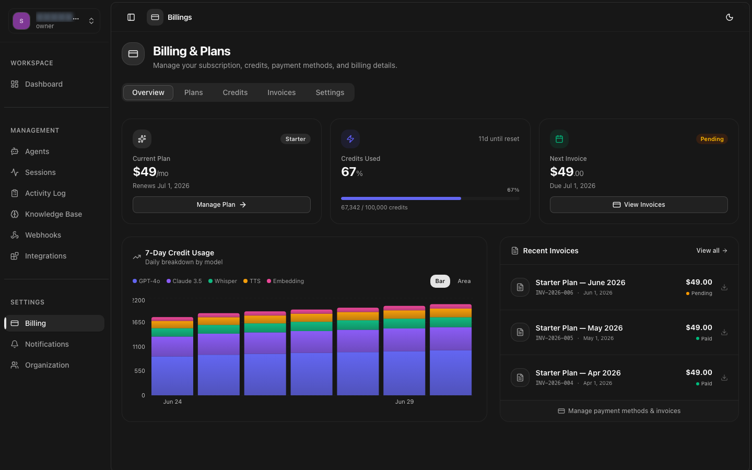This screenshot has height=470, width=752.
Task: Open Dashboard in sidebar
Action: pyautogui.click(x=54, y=84)
